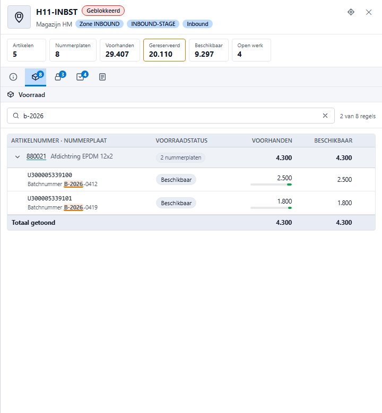Select the Gereserveerd 20.110 card
This screenshot has height=413, width=382.
click(164, 50)
